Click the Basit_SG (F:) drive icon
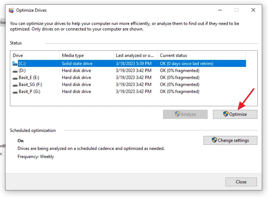The height and width of the screenshot is (197, 268). click(15, 85)
